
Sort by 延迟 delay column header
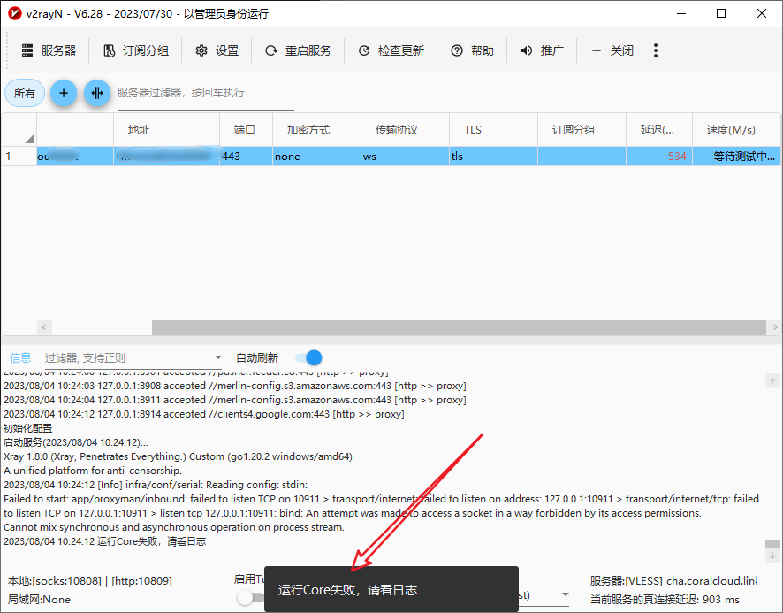658,130
